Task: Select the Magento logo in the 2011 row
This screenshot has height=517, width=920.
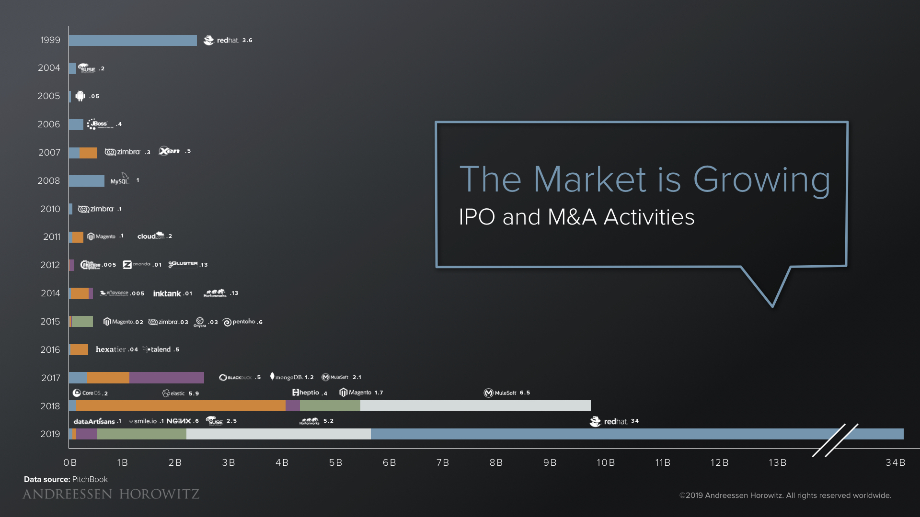Action: pyautogui.click(x=102, y=236)
